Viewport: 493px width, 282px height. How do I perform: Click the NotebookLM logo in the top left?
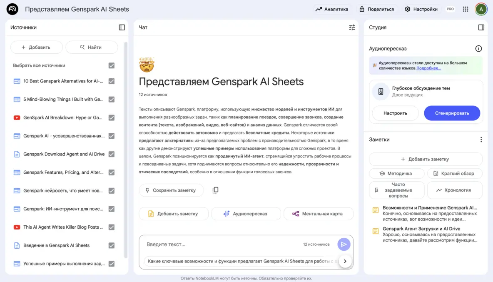(x=12, y=9)
